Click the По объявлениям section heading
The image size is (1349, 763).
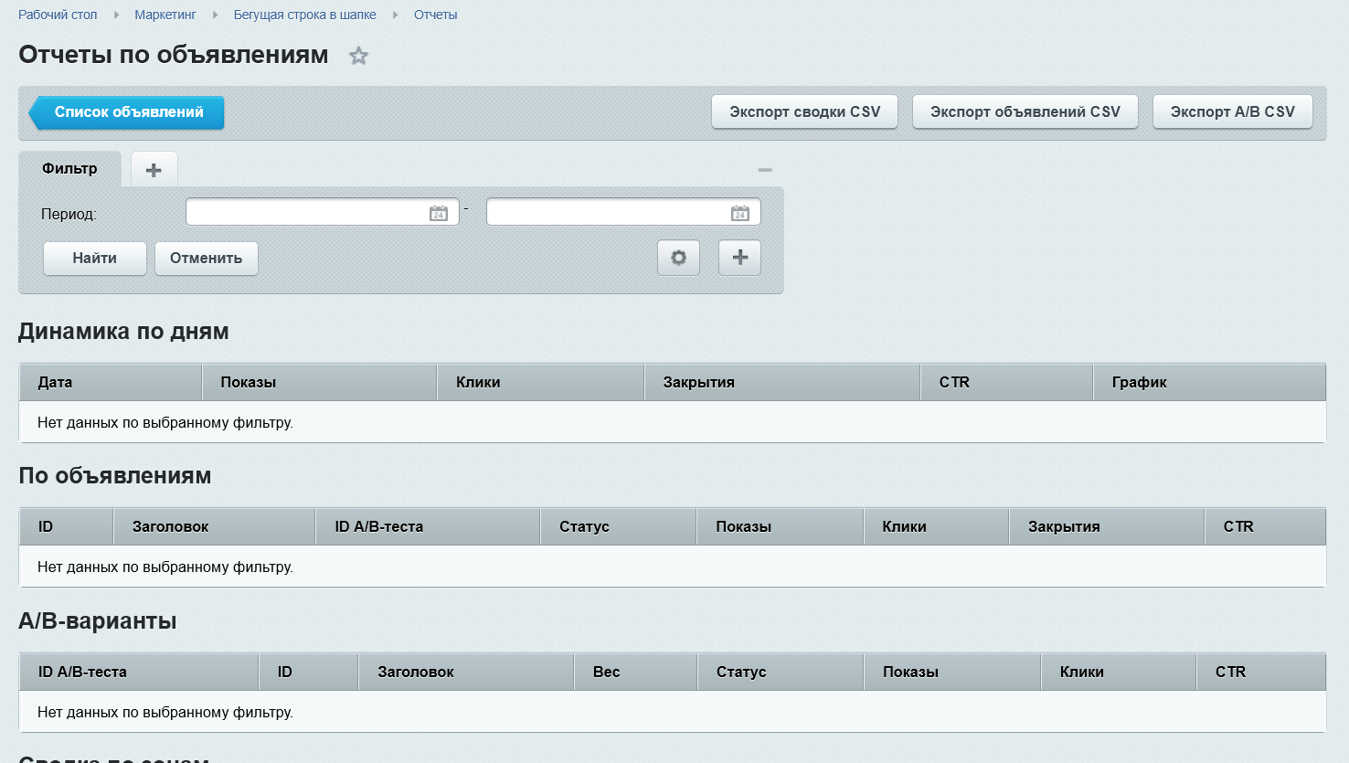[115, 476]
